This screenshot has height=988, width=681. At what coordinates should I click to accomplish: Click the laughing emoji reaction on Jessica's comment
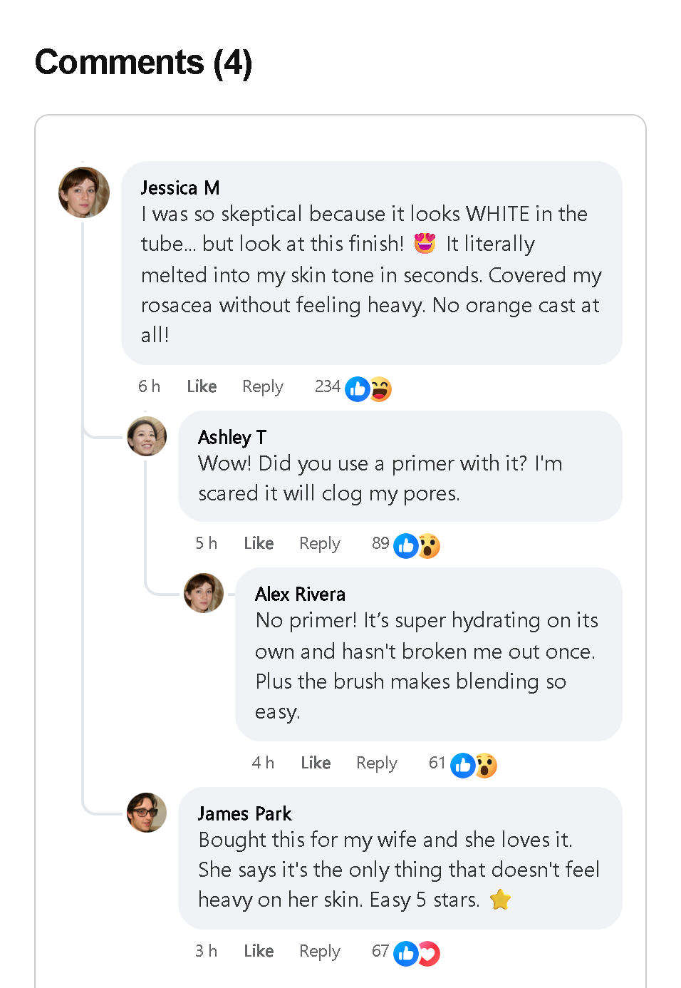pos(382,389)
